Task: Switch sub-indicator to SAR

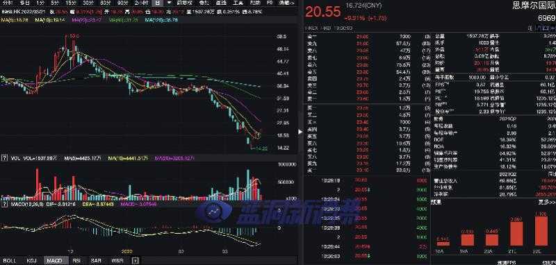Action: click(96, 261)
